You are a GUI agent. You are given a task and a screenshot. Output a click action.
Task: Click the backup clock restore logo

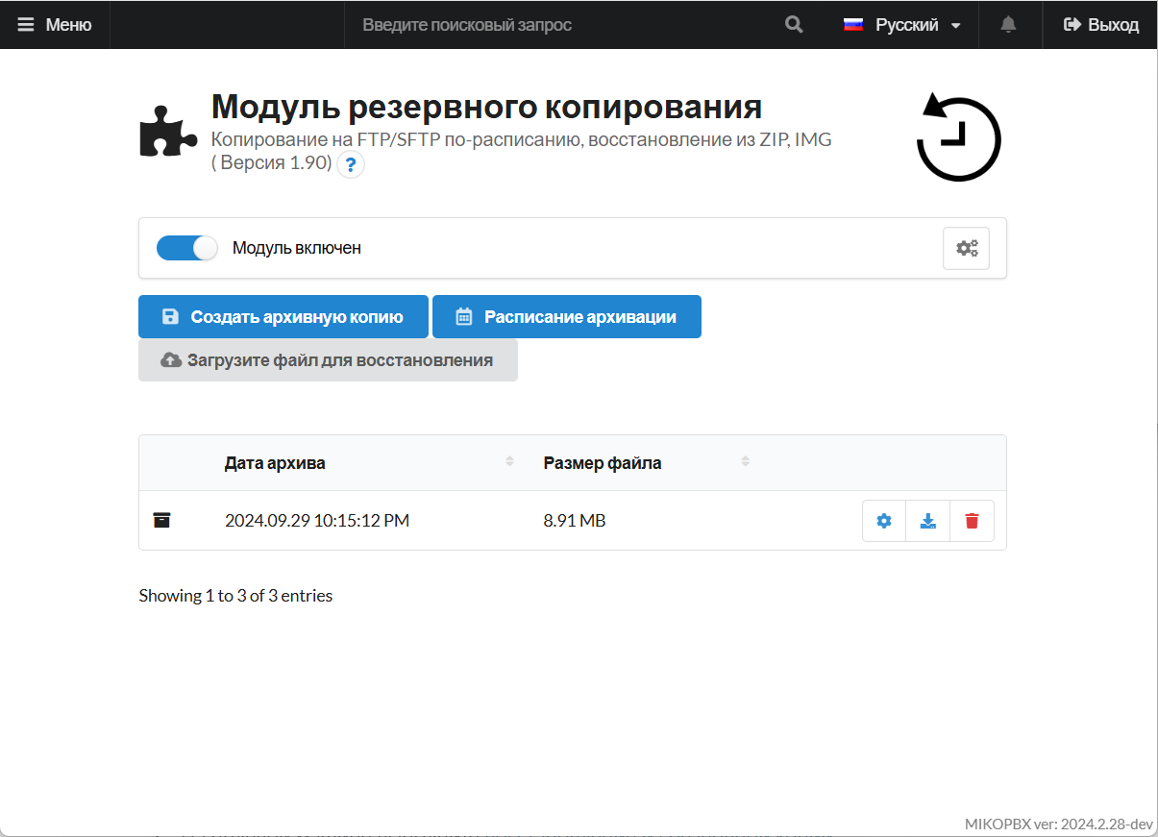pos(957,137)
